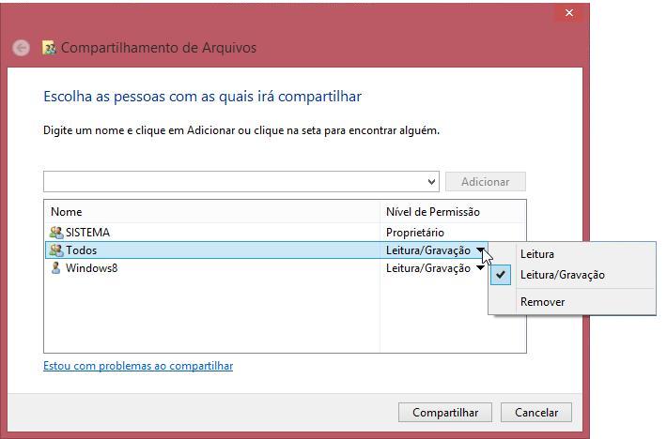Click the Nome column header
Image resolution: width=667 pixels, height=439 pixels.
(66, 212)
